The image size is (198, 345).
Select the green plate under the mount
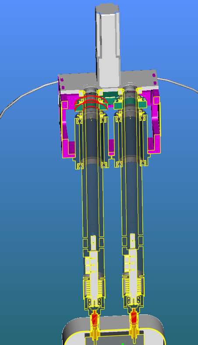tap(111, 100)
